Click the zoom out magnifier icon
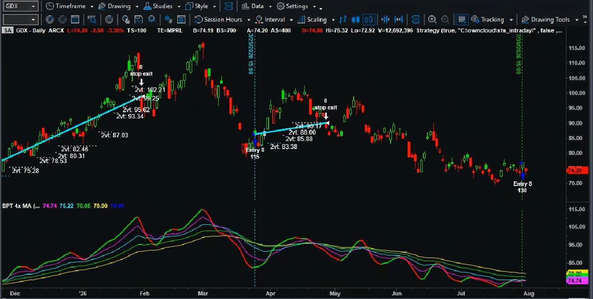Viewport: 593px width, 299px height. click(445, 19)
